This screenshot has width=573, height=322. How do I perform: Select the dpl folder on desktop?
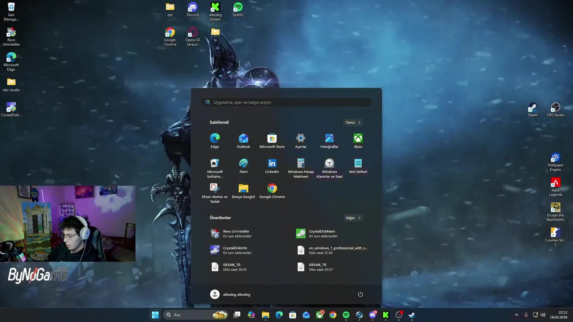click(170, 10)
